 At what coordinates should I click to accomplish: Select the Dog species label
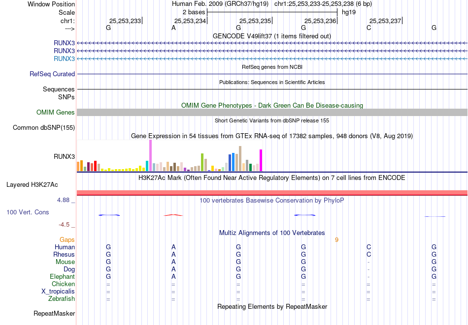(x=69, y=269)
